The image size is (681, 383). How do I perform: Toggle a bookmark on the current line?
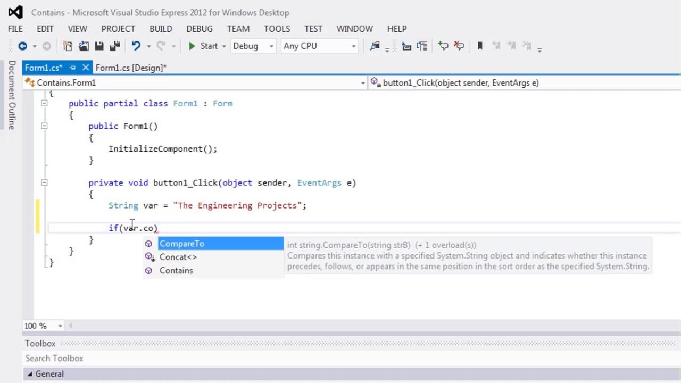pos(480,46)
